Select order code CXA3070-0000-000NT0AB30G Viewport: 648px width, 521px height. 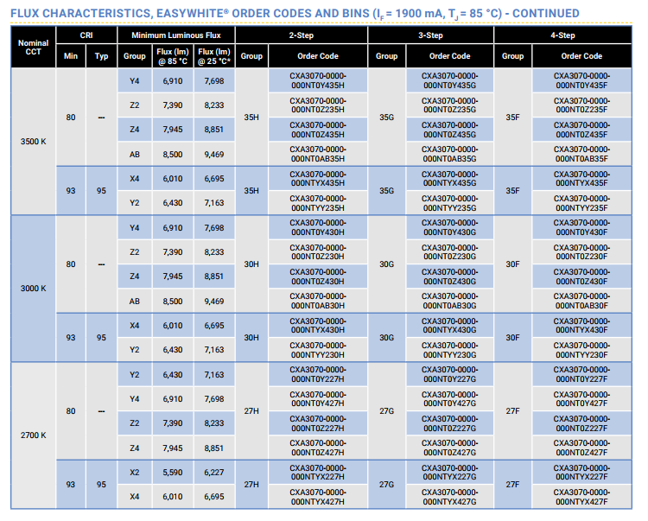[449, 301]
